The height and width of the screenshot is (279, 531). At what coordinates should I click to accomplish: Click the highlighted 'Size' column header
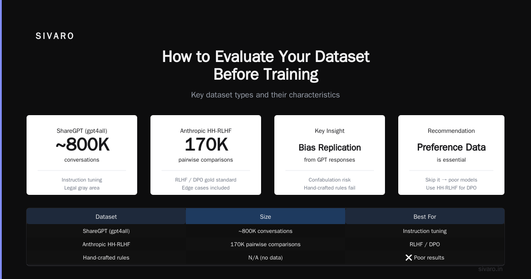click(265, 217)
